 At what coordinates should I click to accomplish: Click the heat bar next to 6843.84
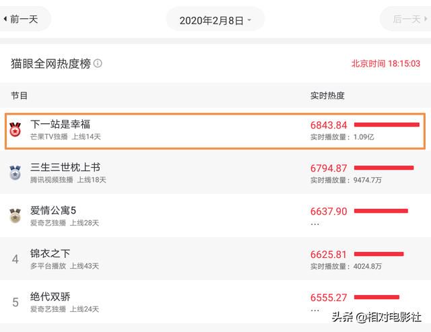click(387, 125)
